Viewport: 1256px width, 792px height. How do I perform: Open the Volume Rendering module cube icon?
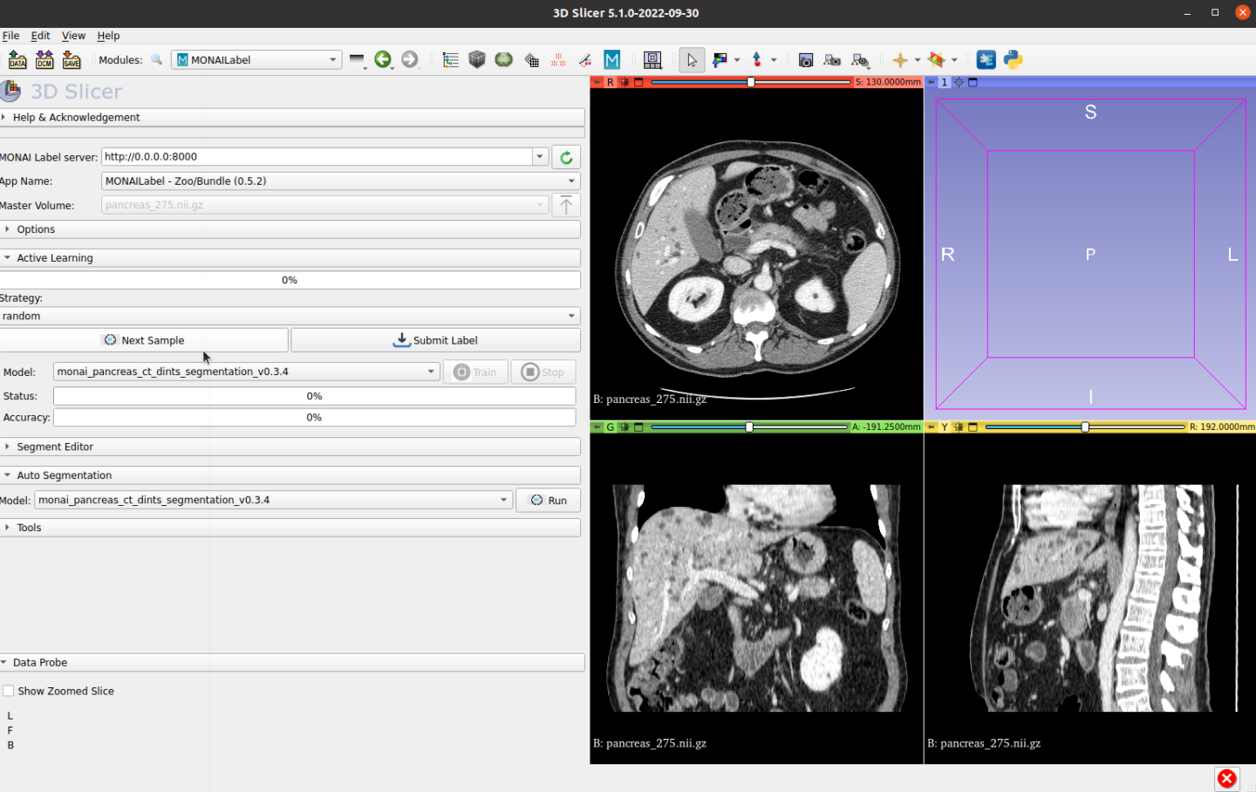click(477, 59)
